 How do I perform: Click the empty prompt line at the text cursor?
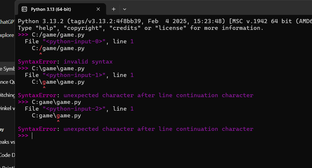click(32, 136)
